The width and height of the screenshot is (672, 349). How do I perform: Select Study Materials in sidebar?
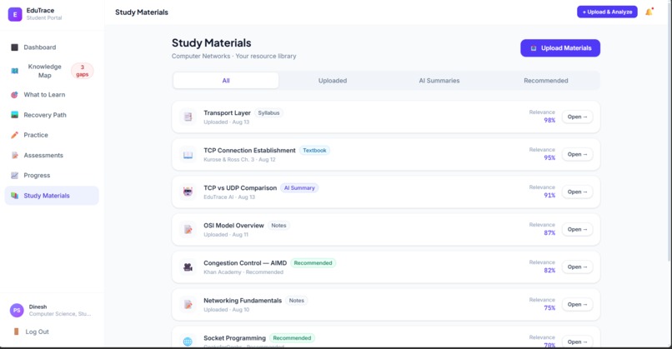pyautogui.click(x=52, y=195)
